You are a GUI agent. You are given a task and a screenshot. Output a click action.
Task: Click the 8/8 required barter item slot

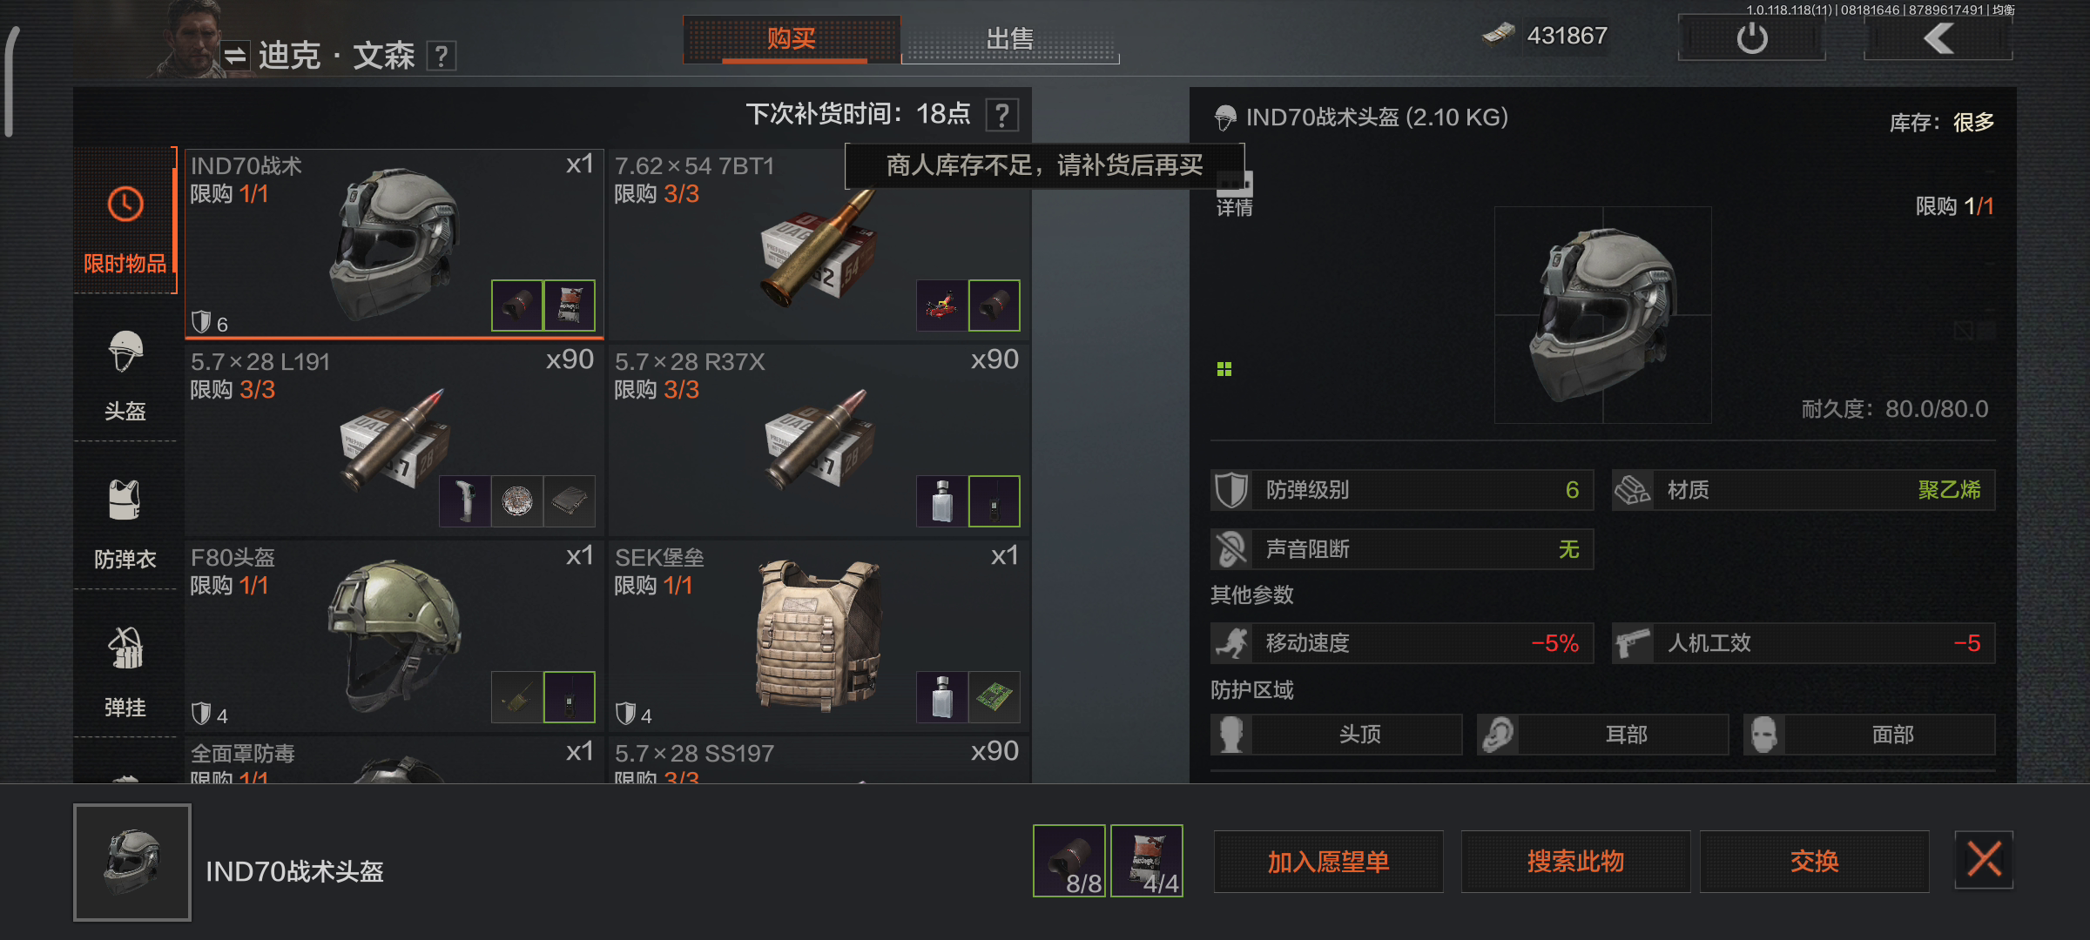1069,861
